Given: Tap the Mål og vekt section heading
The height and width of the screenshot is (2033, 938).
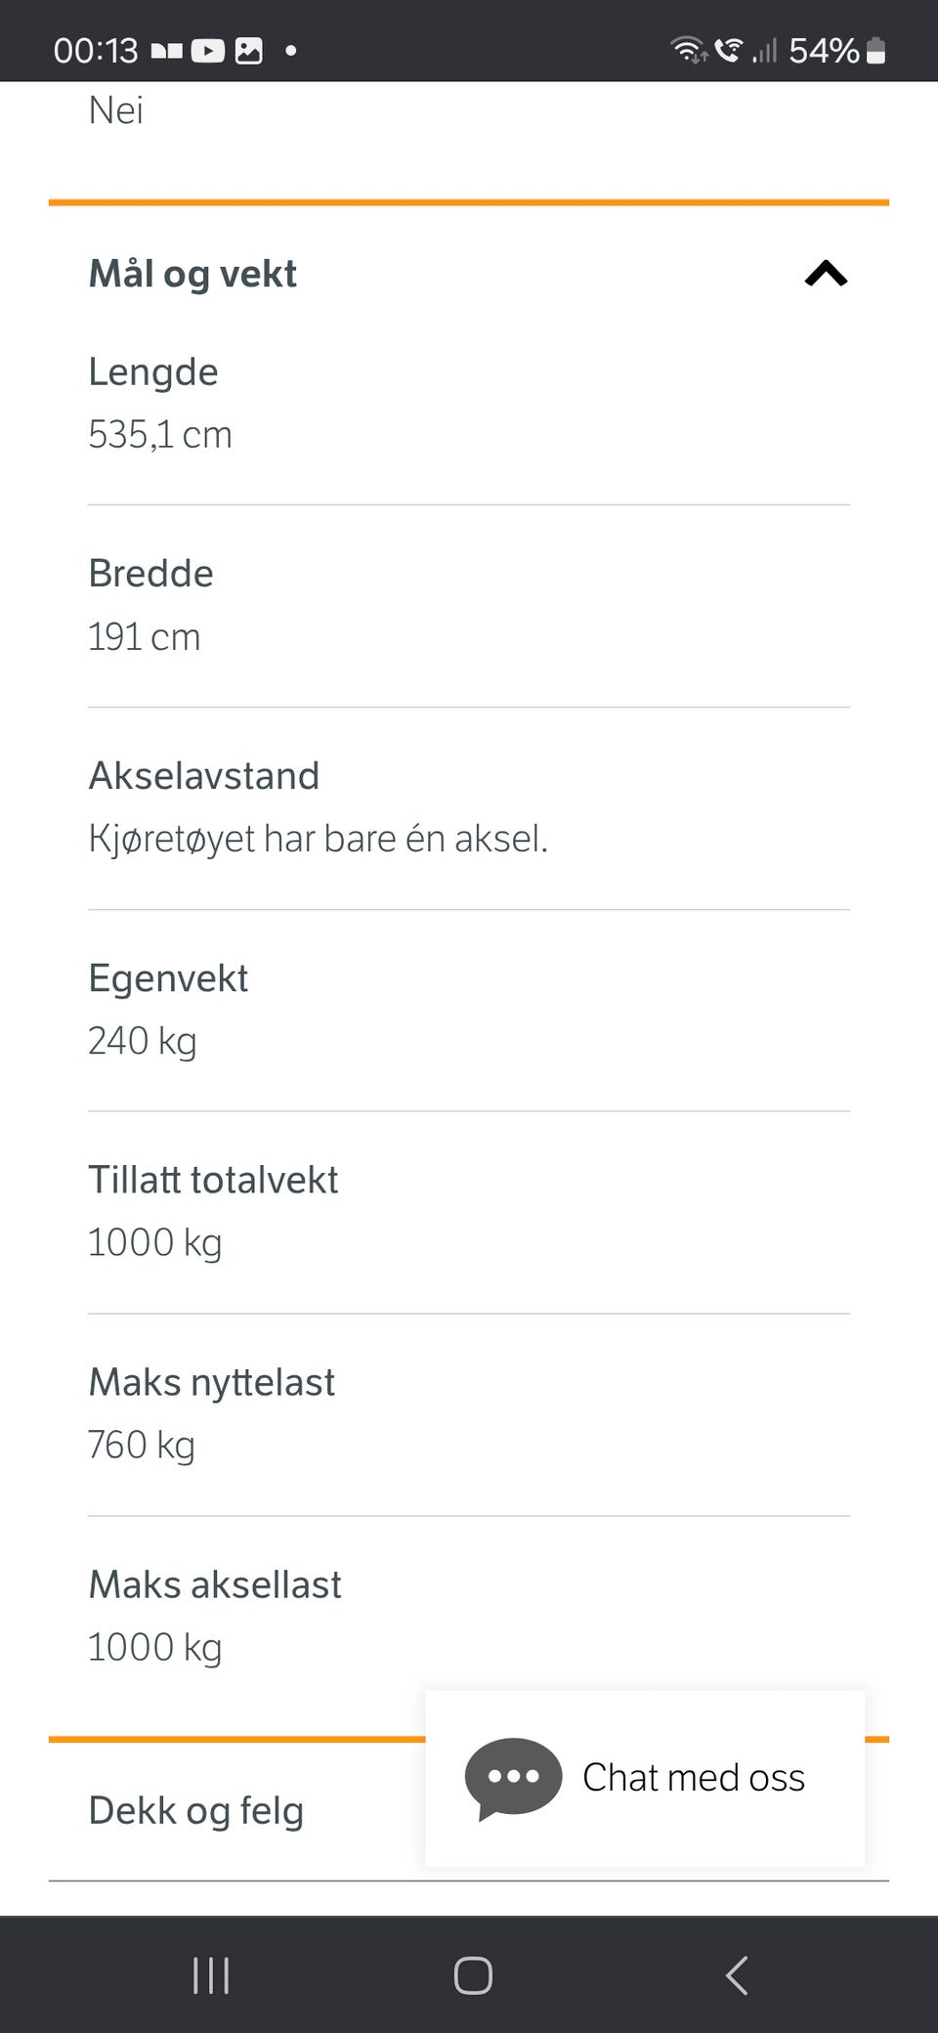Looking at the screenshot, I should (x=192, y=274).
